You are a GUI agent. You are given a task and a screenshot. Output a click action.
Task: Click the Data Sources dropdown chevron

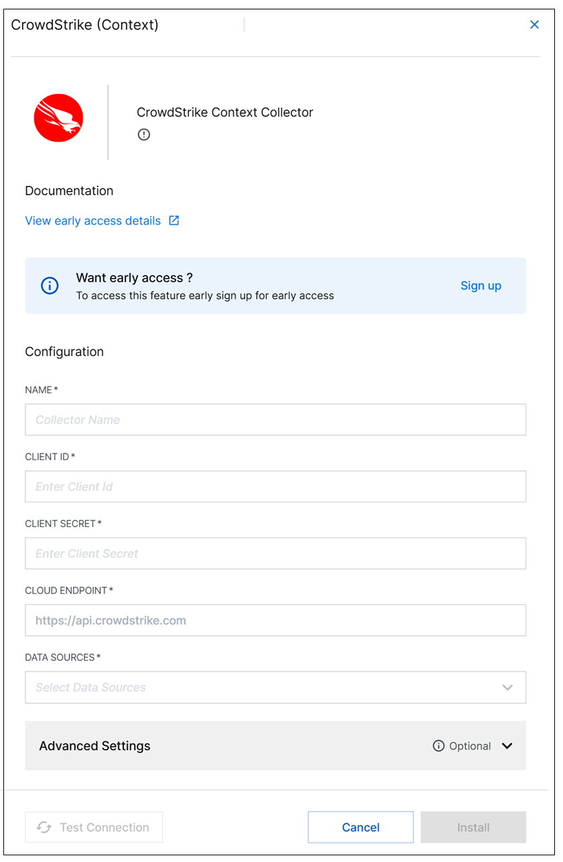pos(507,688)
